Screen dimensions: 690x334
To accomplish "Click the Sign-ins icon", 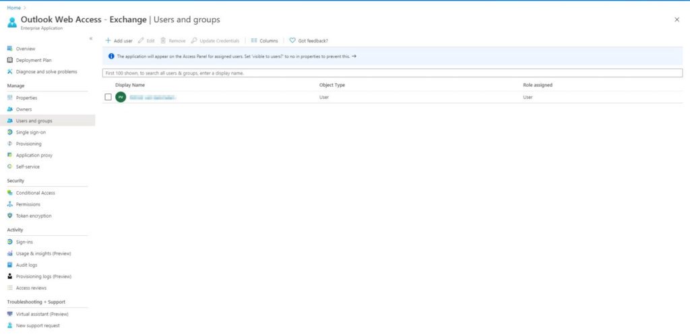I will click(x=9, y=242).
